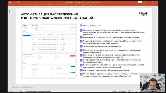
Task: Toggle the Заметки notes button in status bar
Action: click(115, 91)
